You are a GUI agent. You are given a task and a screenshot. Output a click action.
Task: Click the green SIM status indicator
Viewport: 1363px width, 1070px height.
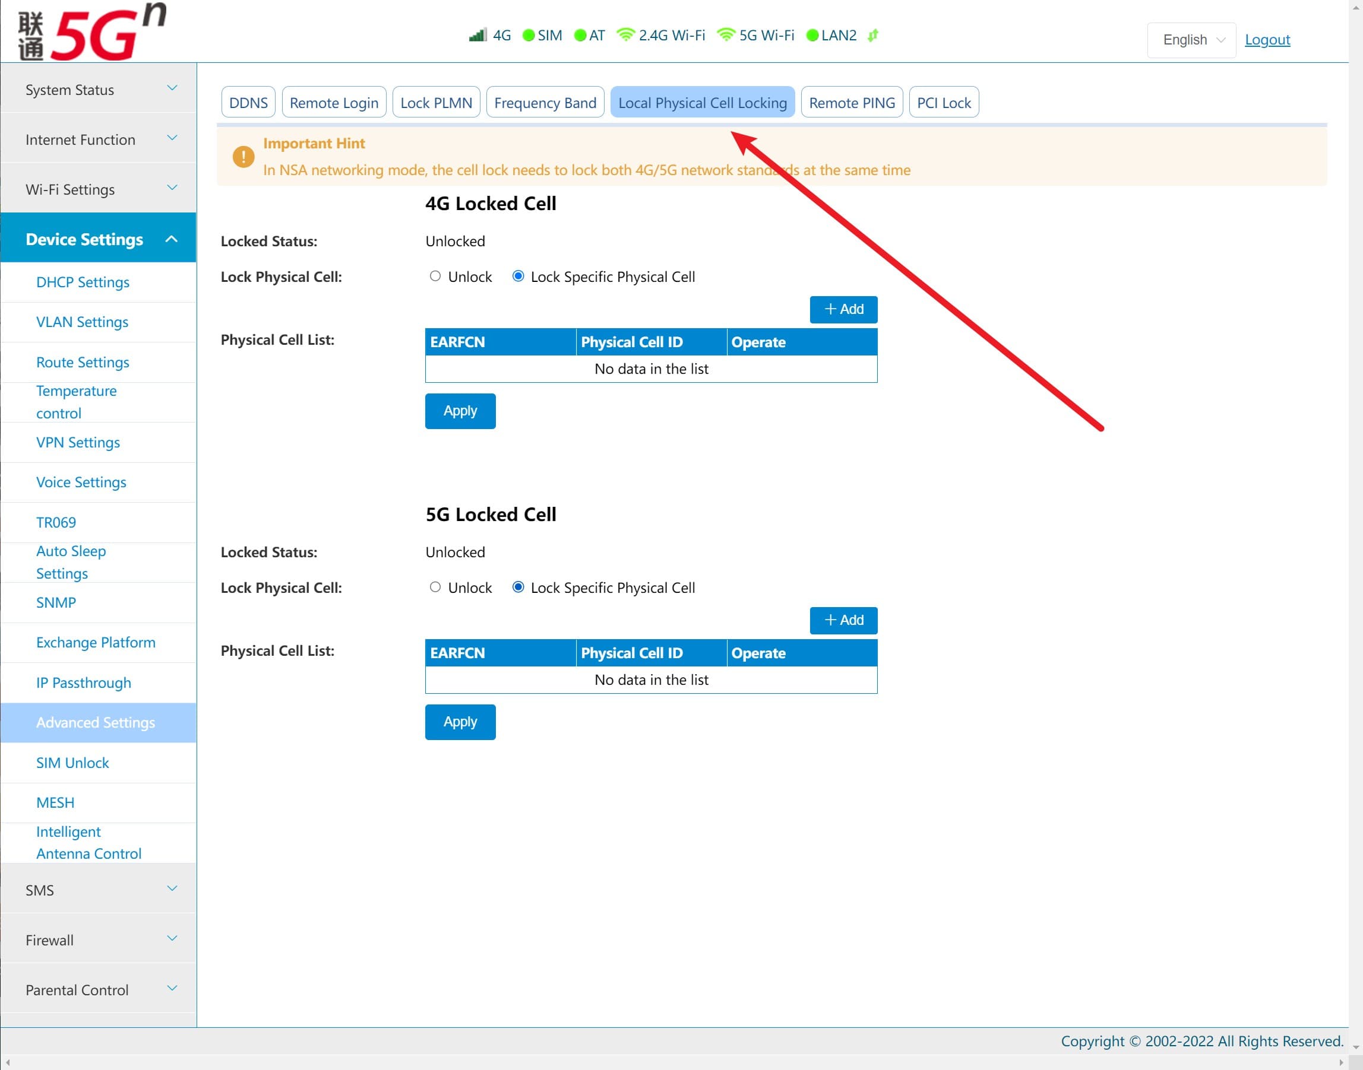[529, 35]
